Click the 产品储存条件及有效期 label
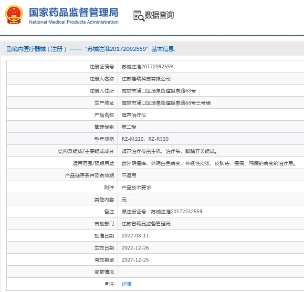304x292 pixels. click(89, 175)
